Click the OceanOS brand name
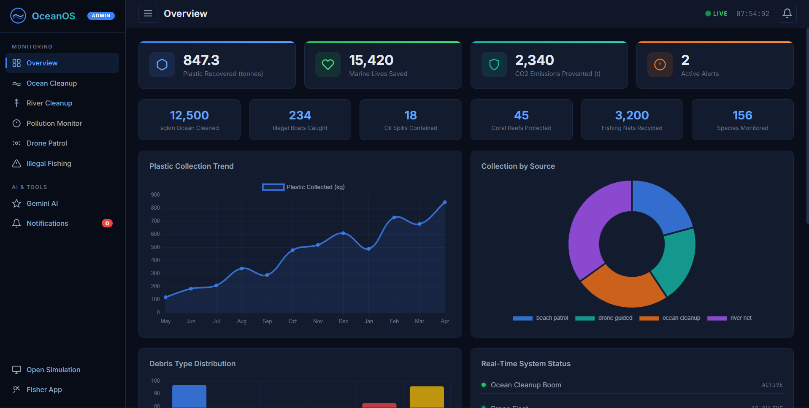 coord(54,16)
